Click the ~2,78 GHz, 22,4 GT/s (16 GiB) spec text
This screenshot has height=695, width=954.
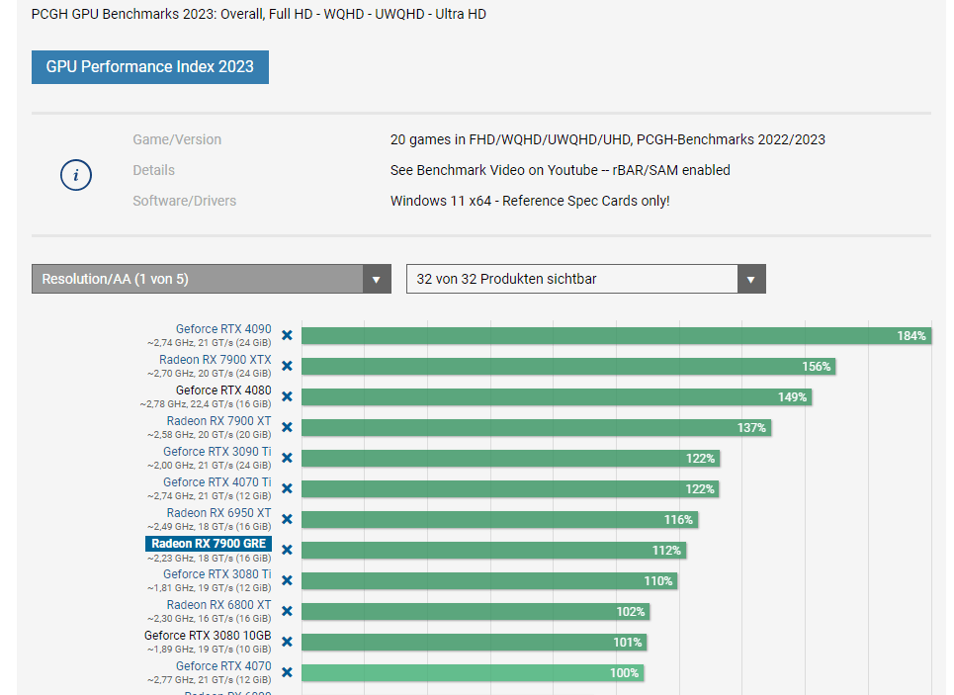click(205, 404)
